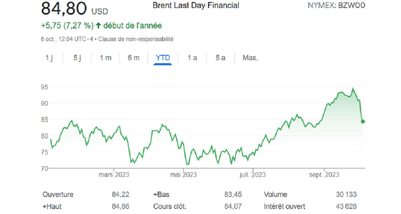Select the Max. range tab

(250, 58)
